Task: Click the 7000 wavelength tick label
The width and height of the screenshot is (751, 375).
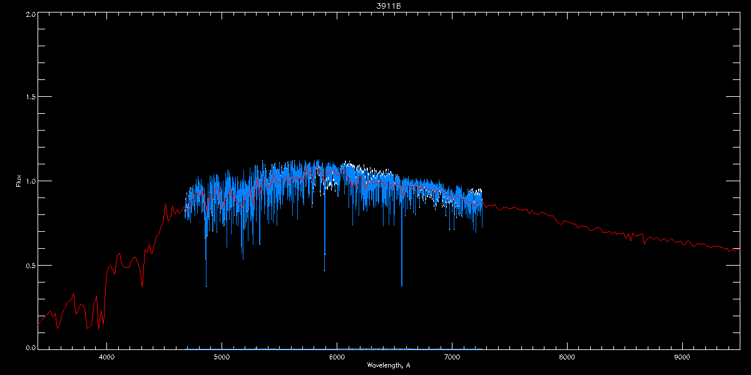Action: coord(452,357)
